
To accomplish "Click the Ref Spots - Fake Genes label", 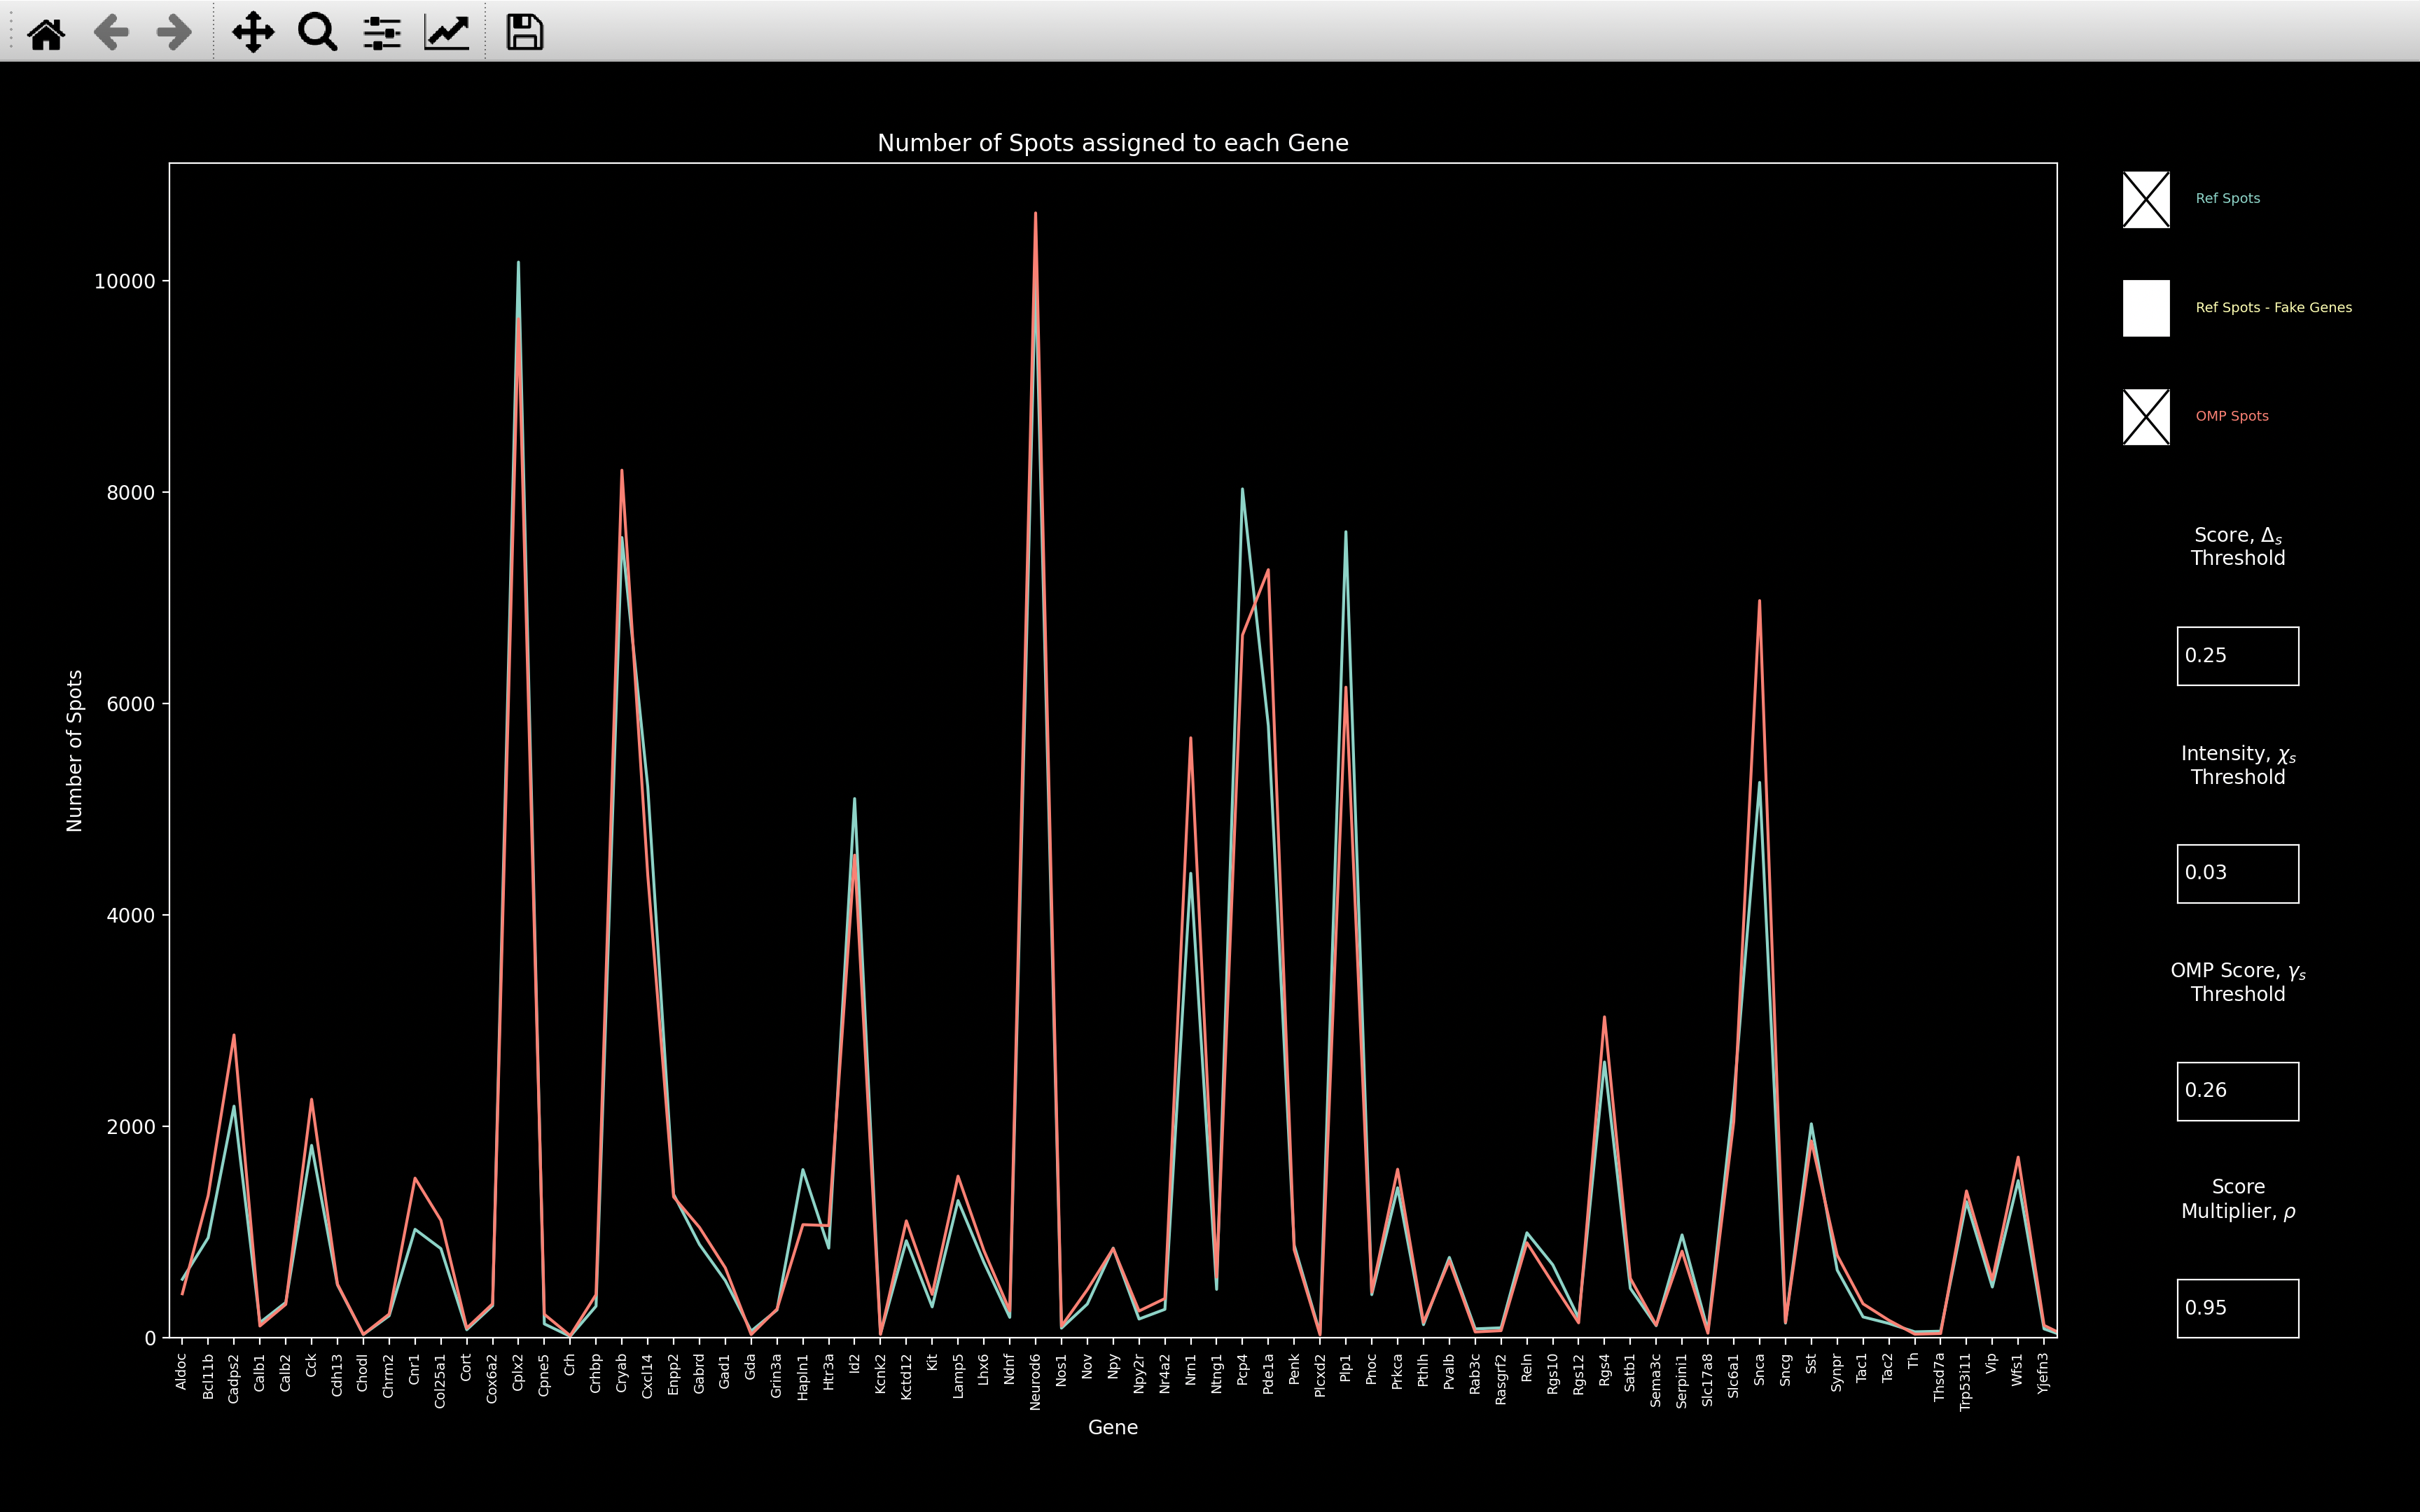I will tap(2273, 307).
